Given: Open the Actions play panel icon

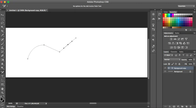Looking at the screenshot, I should (160, 19).
